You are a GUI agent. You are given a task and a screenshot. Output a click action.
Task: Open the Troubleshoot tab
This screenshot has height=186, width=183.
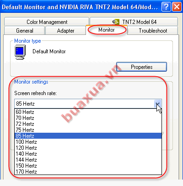153,31
